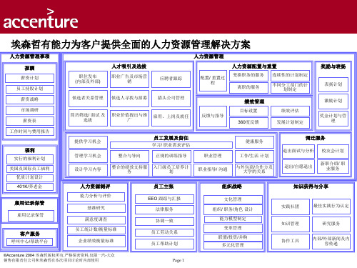Click the 能力分析与评价 box

(96, 197)
